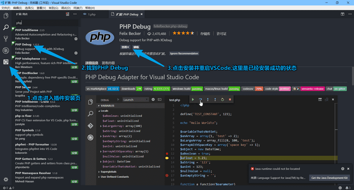Viewport: 354px width, 190px height.
Task: Clear extension search results icon
Action: 68,14
